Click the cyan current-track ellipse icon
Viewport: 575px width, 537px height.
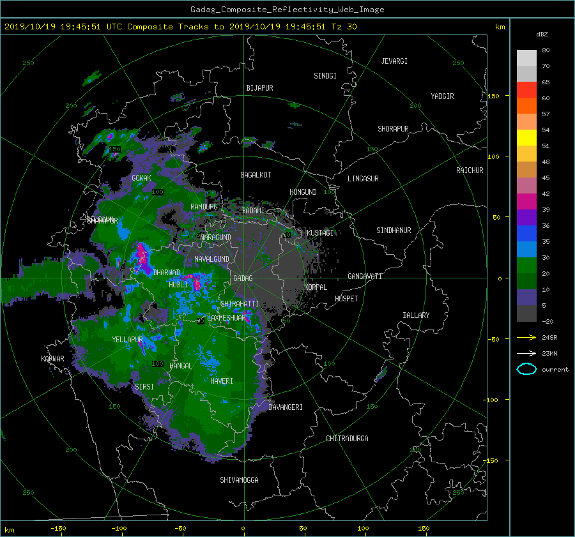tap(526, 369)
